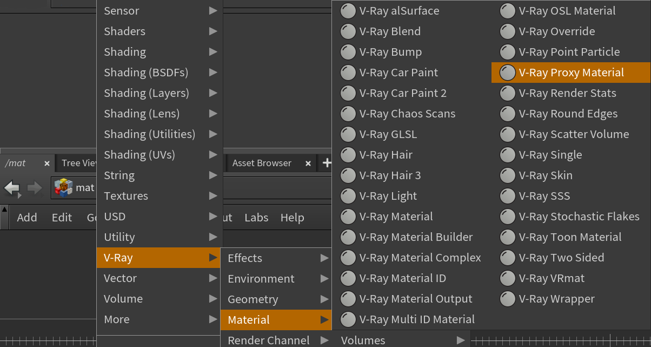
Task: Pick the V-Ray Stochastic Flakes icon
Action: (508, 217)
